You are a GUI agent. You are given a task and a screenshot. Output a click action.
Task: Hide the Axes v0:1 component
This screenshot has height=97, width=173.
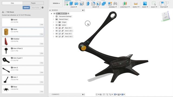pyautogui.click(x=56, y=34)
